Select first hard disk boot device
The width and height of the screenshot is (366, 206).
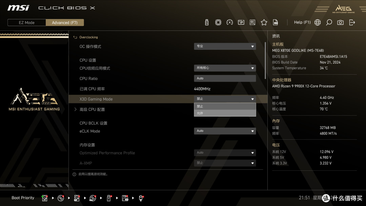[x=45, y=198]
